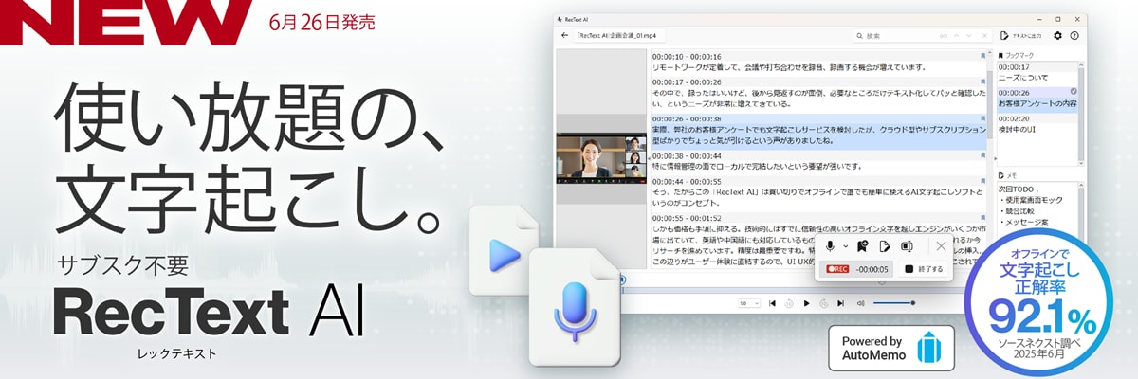1138x379 pixels.
Task: Click the red REC indicator
Action: click(838, 269)
